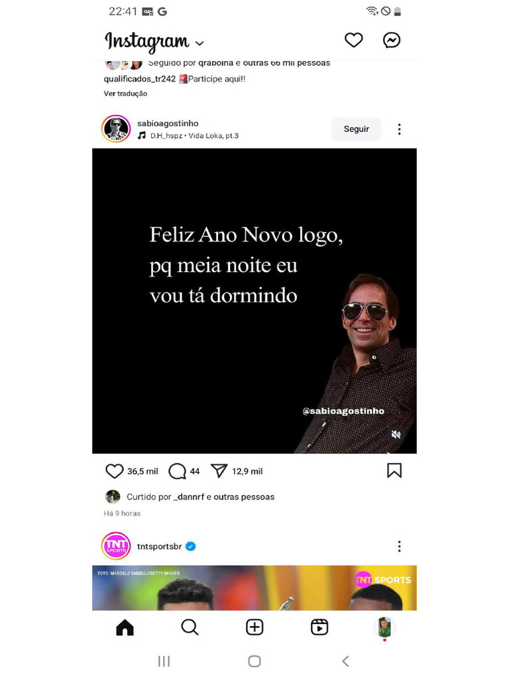Viewport: 509px width, 679px height.
Task: Like the sabioagostinho post with heart icon
Action: point(114,471)
